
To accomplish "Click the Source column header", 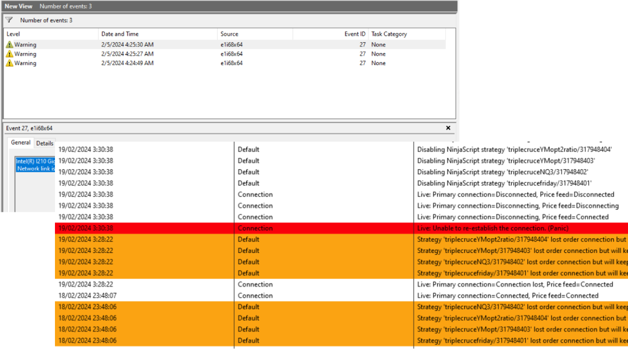I will click(x=229, y=34).
